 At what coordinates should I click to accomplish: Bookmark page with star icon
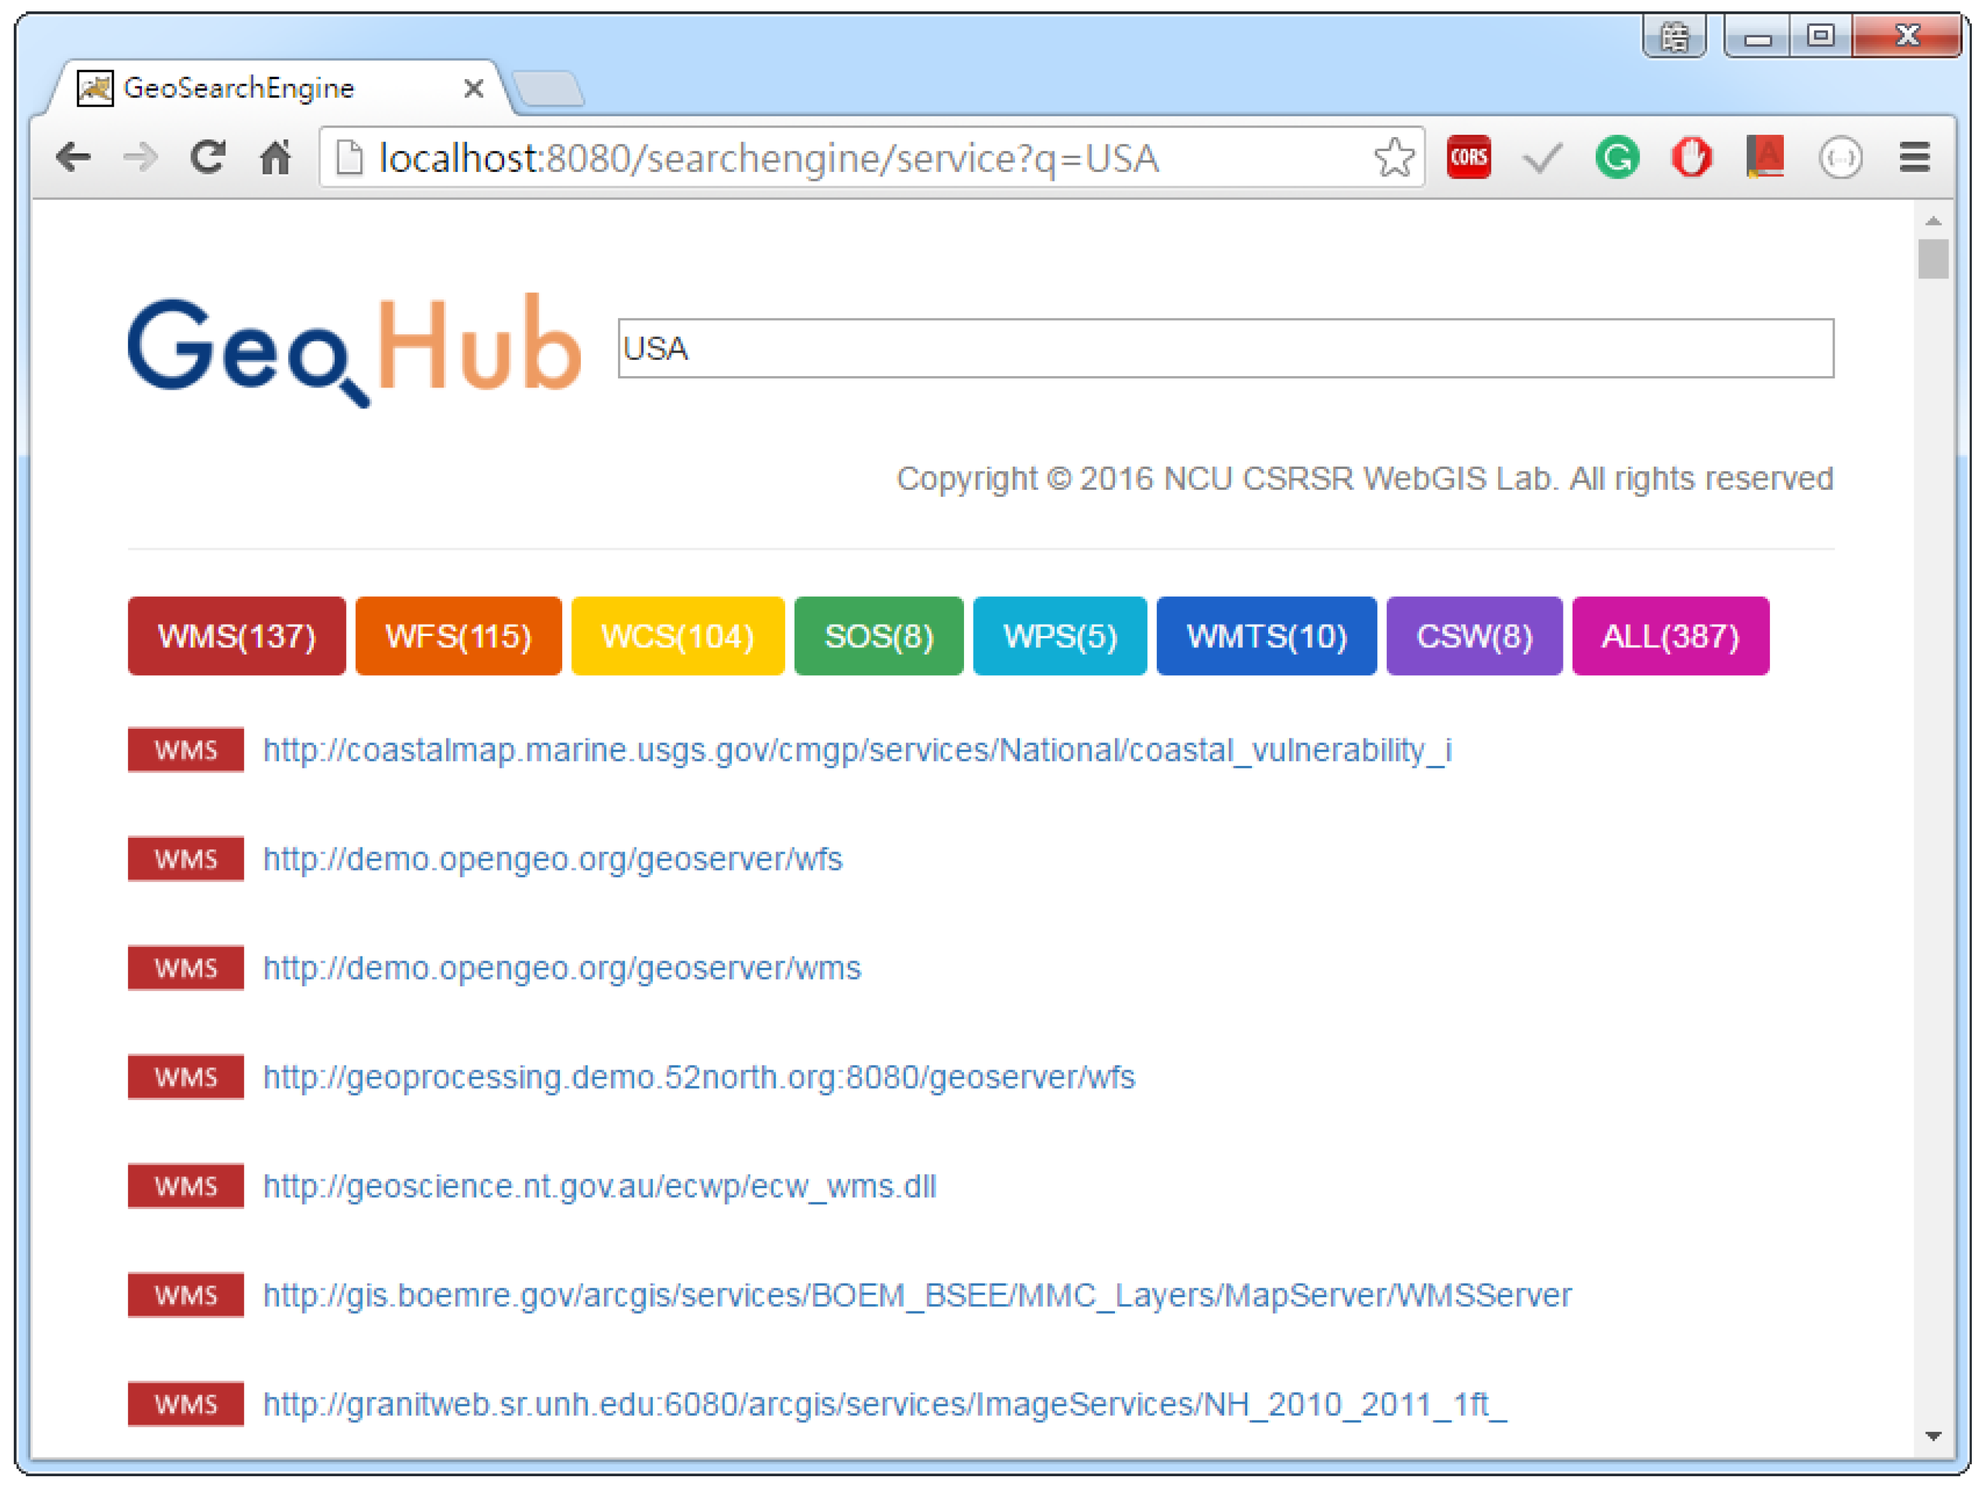coord(1394,158)
